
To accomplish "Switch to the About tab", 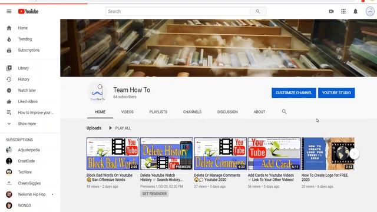I will (x=259, y=112).
